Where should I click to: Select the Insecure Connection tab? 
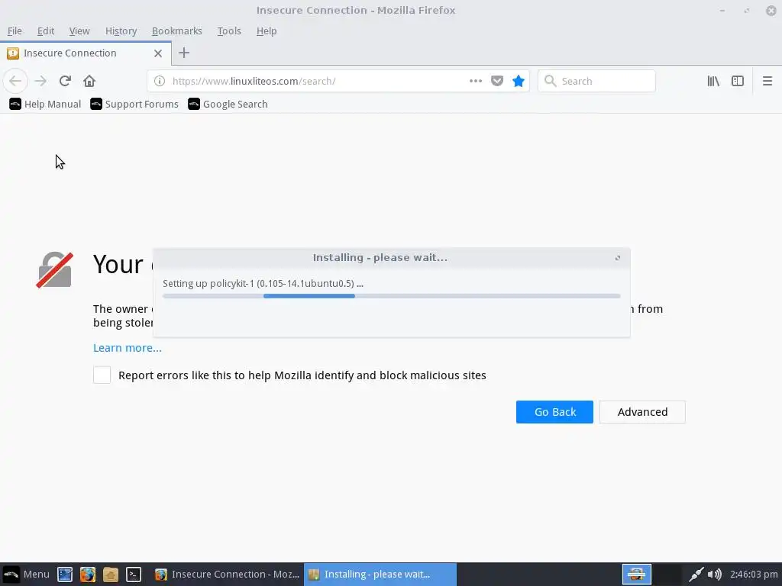coord(86,53)
